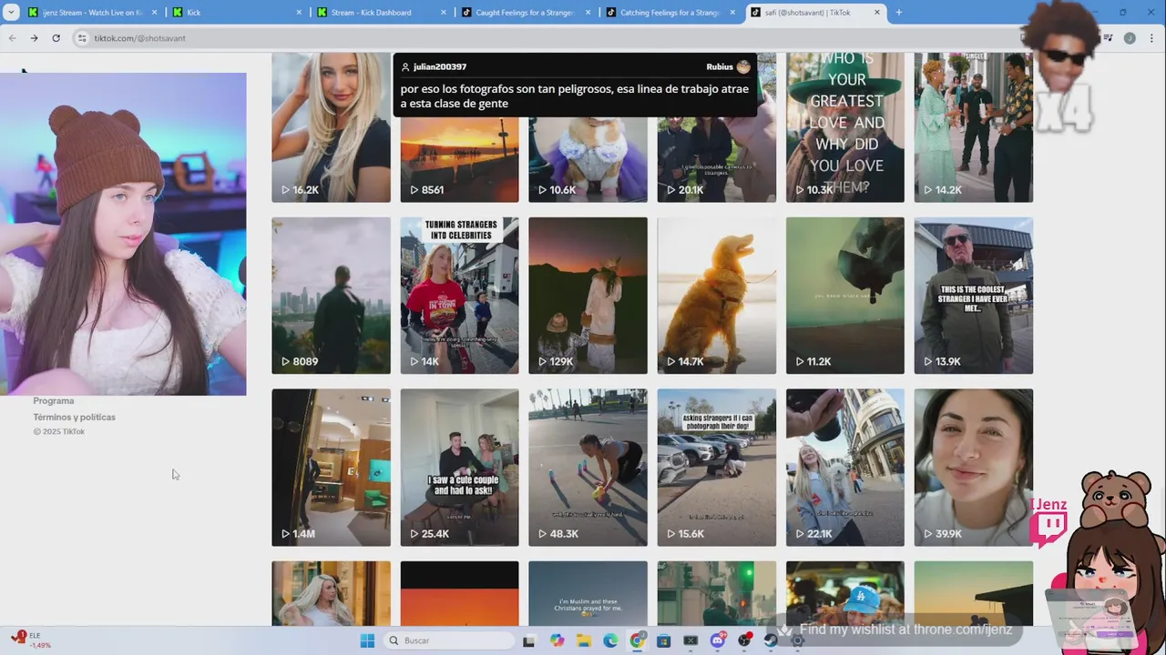
Task: Open video with 48.3K views
Action: point(588,468)
